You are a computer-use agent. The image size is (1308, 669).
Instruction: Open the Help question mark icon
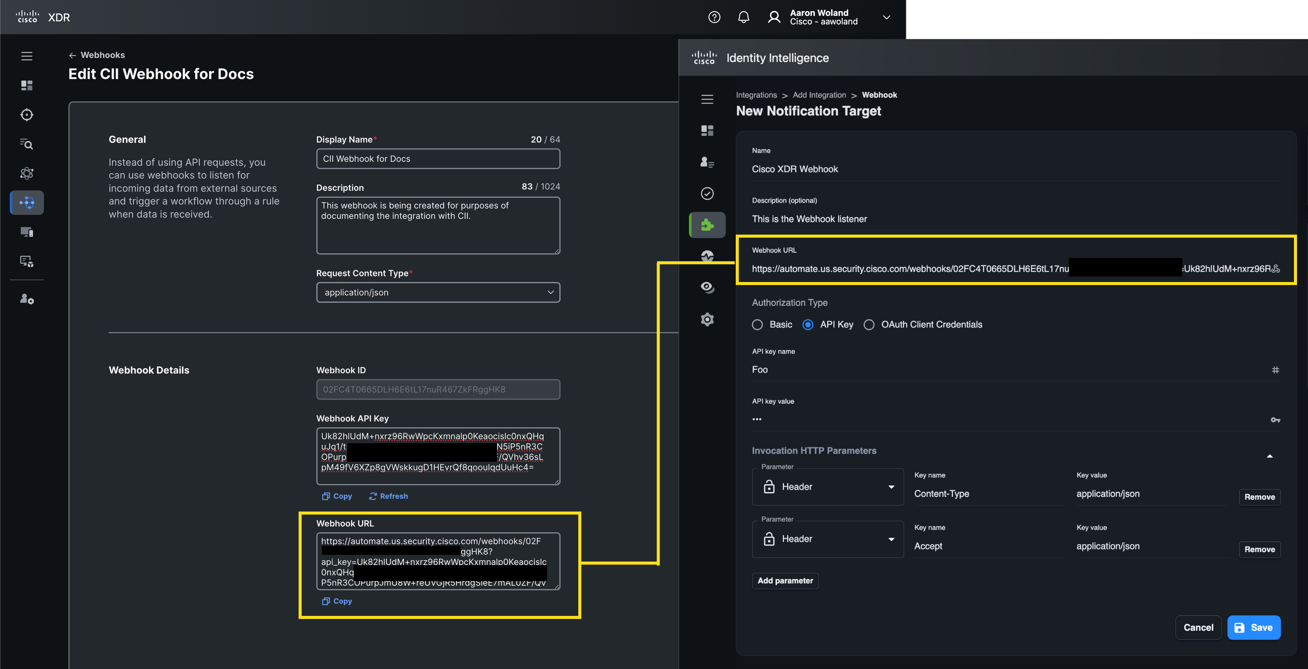click(x=714, y=17)
